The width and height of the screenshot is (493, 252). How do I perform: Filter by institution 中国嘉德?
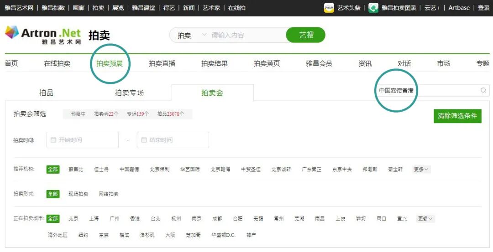(x=129, y=169)
